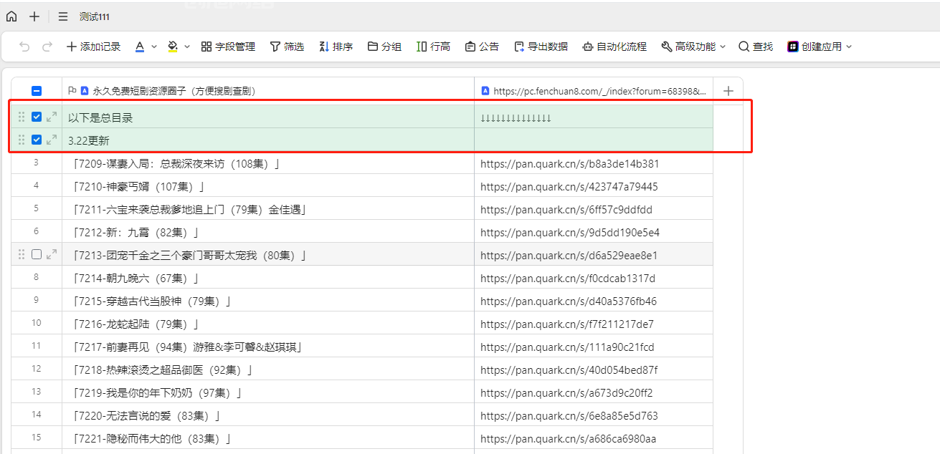Viewport: 940px width, 454px height.
Task: Click the fill color bucket icon
Action: pos(172,47)
